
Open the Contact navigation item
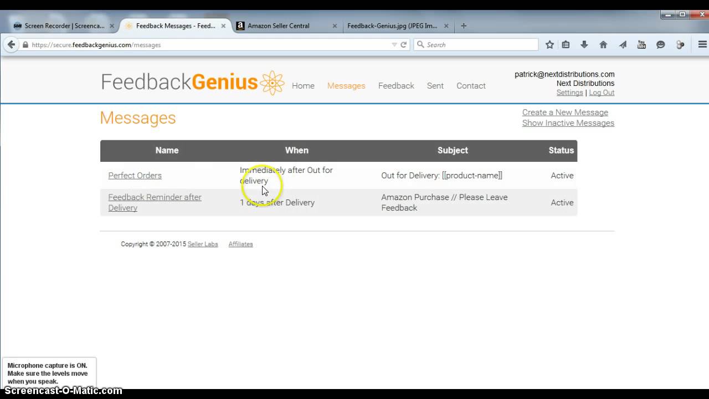[x=471, y=86]
